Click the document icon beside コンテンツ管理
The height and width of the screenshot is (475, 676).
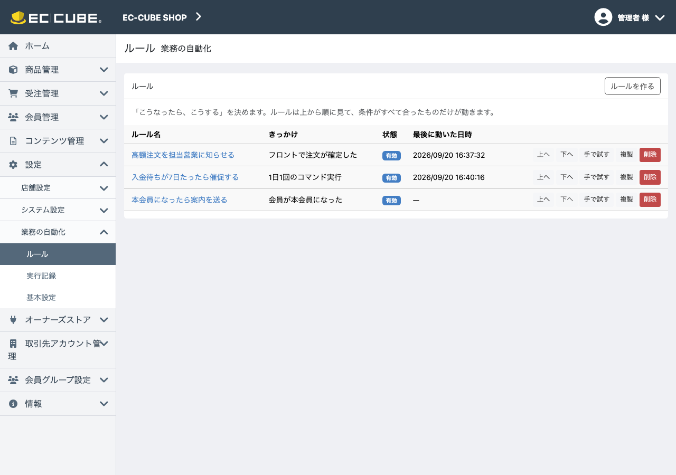coord(13,141)
